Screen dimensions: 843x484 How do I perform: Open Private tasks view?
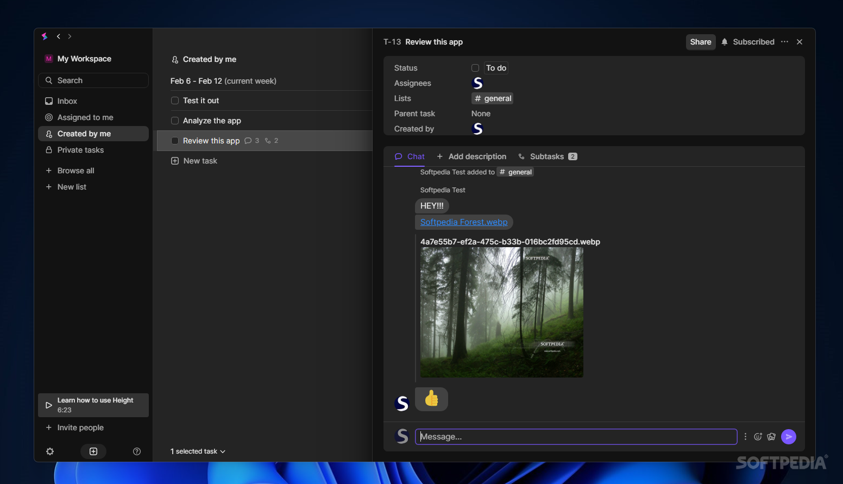tap(93, 150)
